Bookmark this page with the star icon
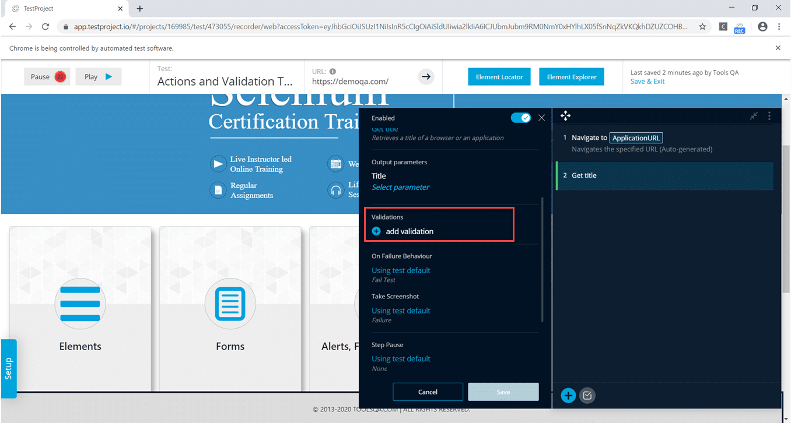The image size is (791, 423). click(x=702, y=26)
